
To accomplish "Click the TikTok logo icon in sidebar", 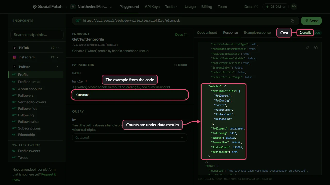I will coord(14,48).
